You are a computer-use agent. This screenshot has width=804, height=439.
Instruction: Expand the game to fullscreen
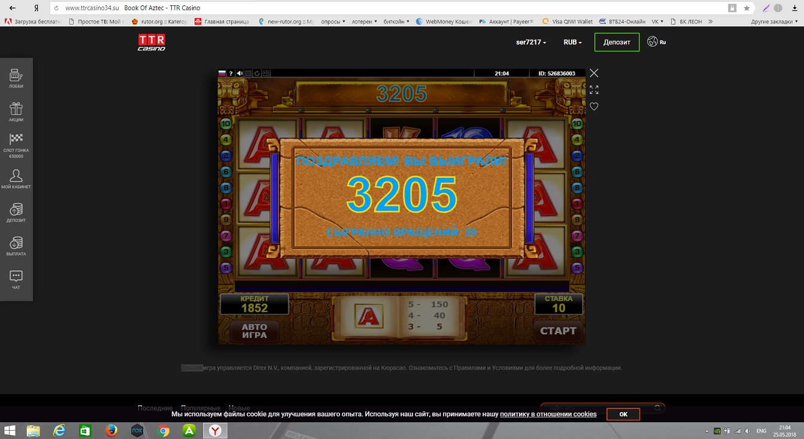tap(594, 90)
